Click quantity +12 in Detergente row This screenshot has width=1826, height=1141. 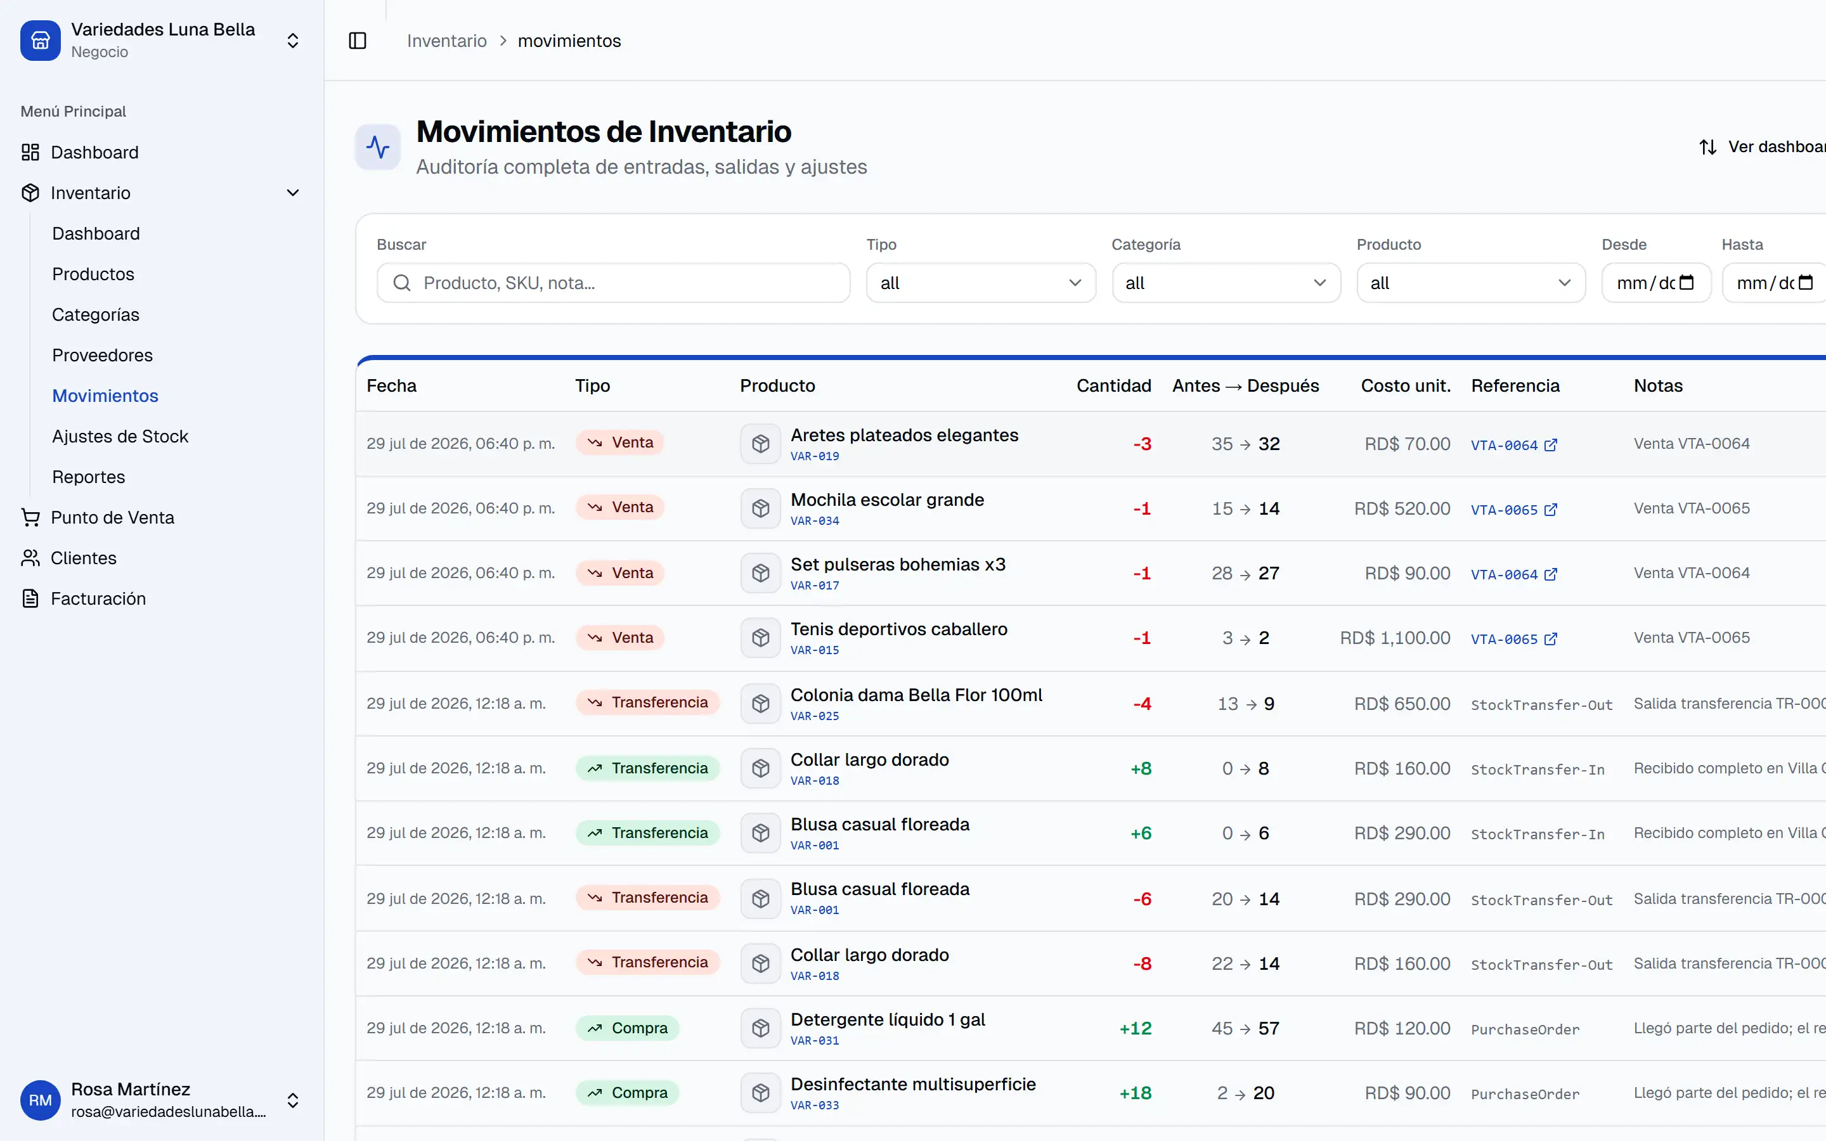coord(1135,1029)
